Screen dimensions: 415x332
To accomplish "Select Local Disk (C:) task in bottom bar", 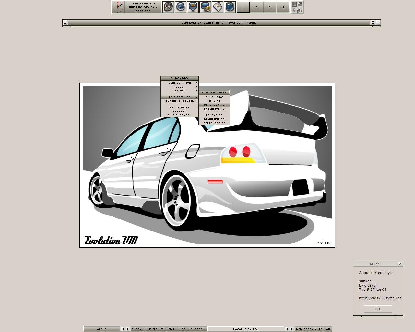I will point(246,329).
